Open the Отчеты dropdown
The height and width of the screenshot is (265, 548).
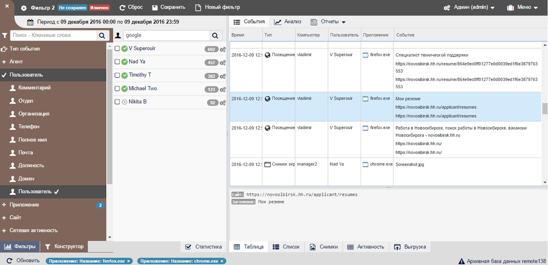coord(328,22)
